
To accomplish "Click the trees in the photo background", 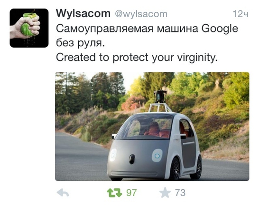I will [92, 89].
